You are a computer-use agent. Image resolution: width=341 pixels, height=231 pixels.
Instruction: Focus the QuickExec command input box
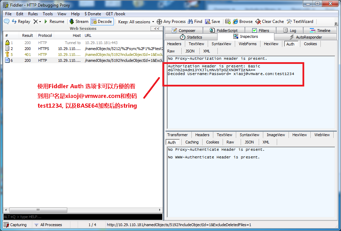[83, 217]
